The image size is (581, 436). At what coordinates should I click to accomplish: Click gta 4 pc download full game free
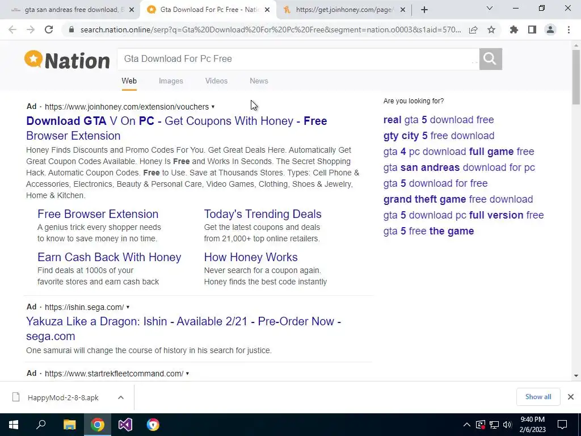[458, 152]
